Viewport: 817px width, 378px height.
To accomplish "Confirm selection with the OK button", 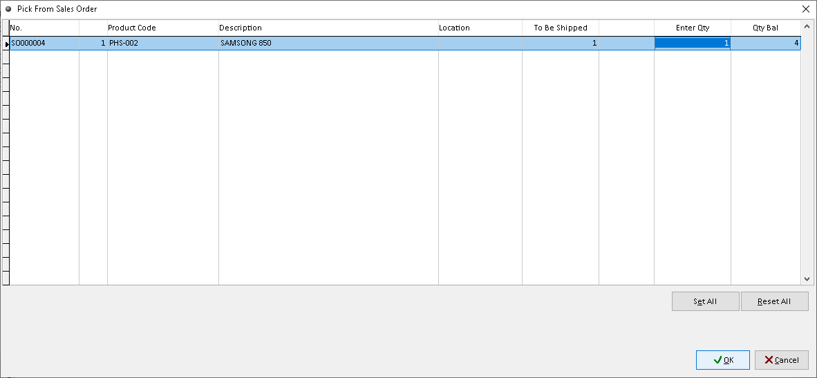I will tap(723, 360).
